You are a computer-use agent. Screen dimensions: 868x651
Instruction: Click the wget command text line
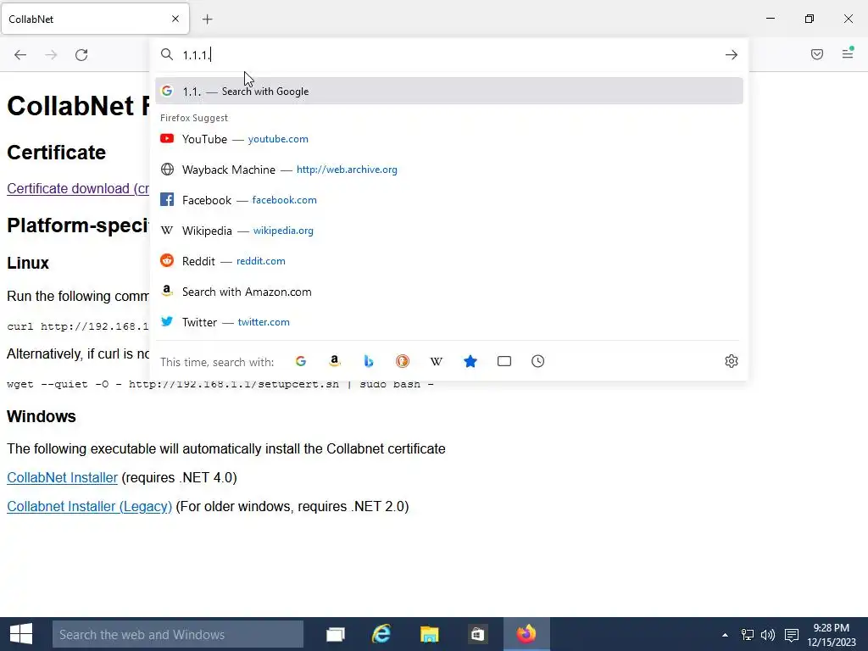[x=220, y=384]
